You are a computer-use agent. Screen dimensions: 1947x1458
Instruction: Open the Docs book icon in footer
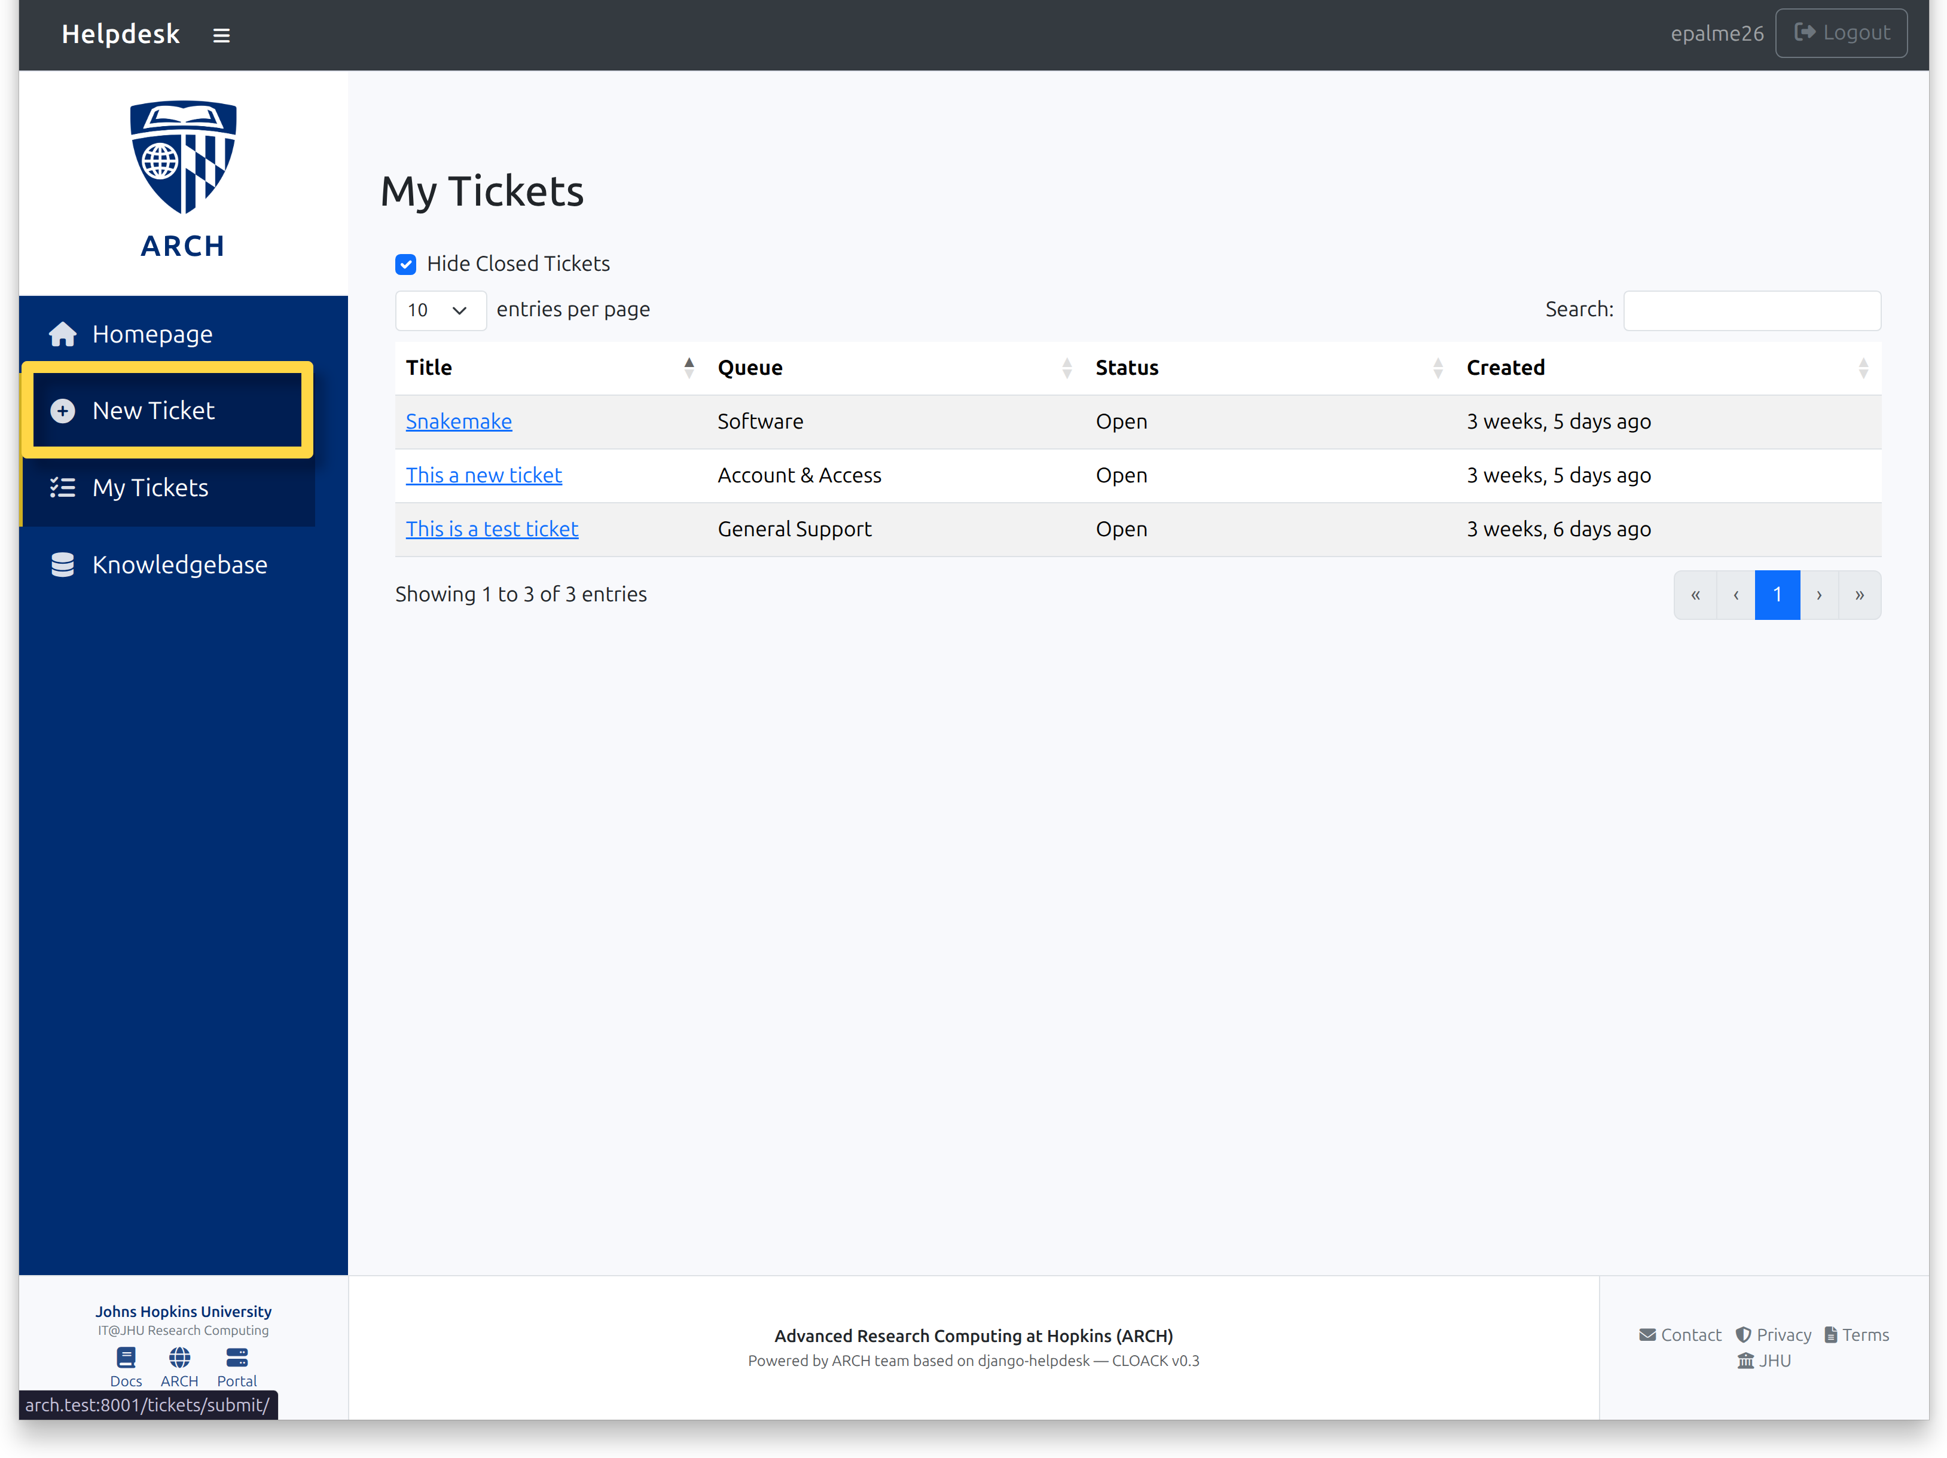point(126,1358)
